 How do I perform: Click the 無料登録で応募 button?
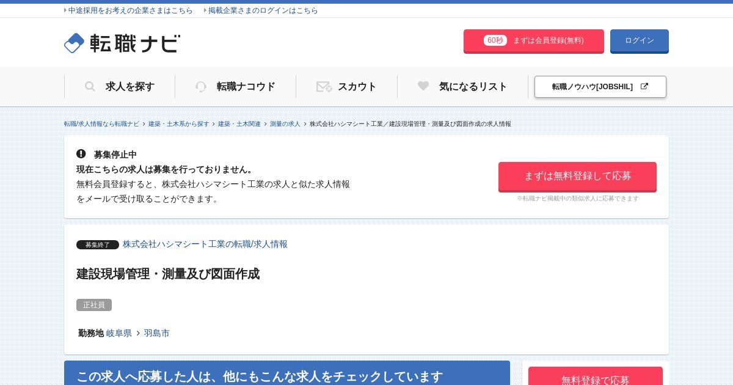[596, 376]
